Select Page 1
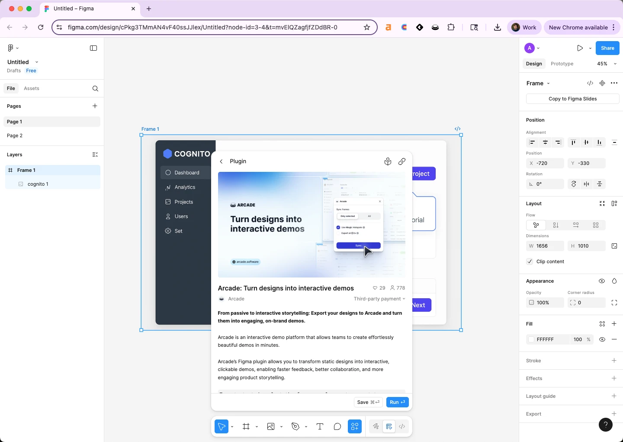623x442 pixels. (52, 122)
